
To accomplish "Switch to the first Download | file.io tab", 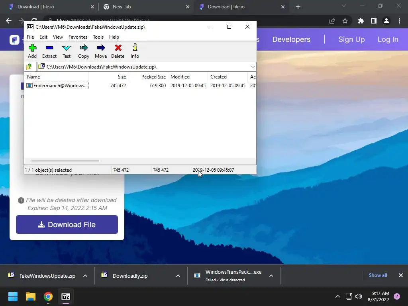I will pos(49,7).
